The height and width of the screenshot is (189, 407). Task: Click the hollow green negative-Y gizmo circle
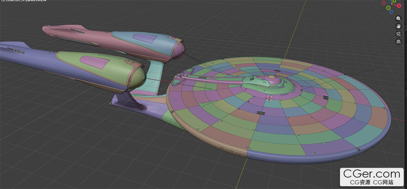point(388,8)
